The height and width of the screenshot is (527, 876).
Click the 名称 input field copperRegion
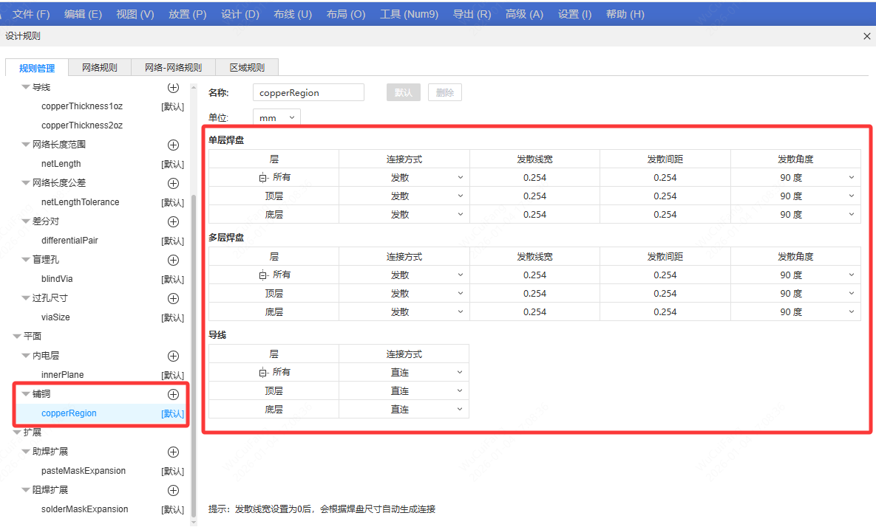click(x=308, y=93)
